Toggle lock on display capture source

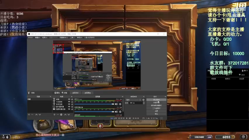click(x=72, y=107)
